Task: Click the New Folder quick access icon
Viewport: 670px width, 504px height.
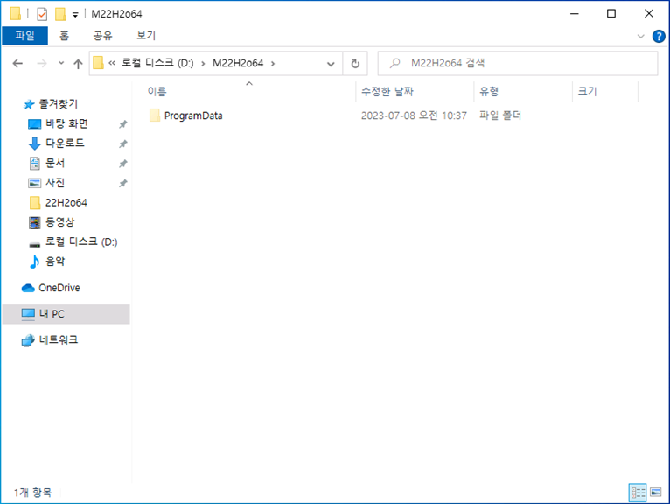Action: (60, 14)
